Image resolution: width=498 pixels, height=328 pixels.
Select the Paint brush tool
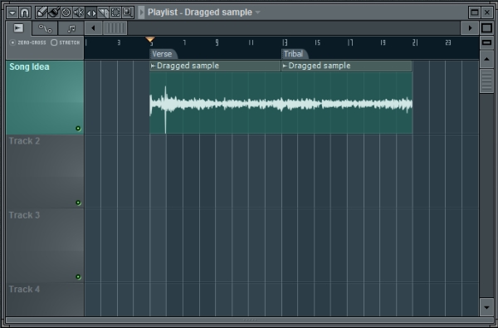[54, 12]
